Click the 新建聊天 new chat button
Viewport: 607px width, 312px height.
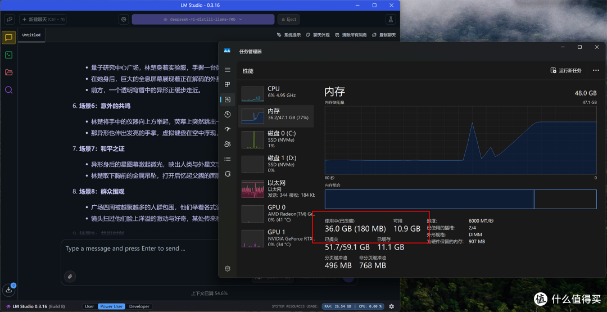pos(43,19)
